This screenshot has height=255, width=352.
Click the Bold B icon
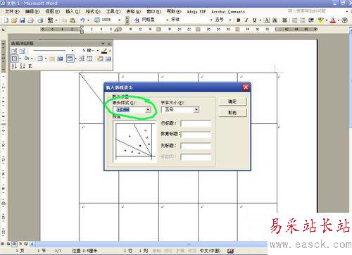(239, 20)
